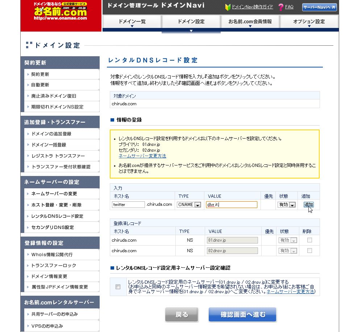The width and height of the screenshot is (362, 332).
Task: Select VPSのお申込み sidebar item
Action: click(x=62, y=326)
